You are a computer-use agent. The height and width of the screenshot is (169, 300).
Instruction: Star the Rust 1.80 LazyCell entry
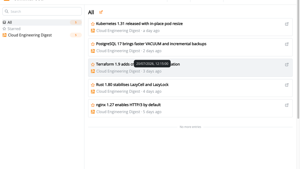(93, 85)
